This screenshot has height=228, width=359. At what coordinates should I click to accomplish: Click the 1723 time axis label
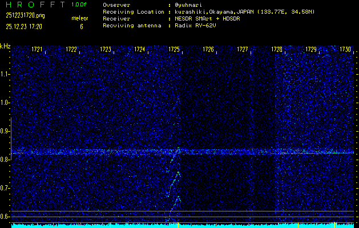pos(106,50)
